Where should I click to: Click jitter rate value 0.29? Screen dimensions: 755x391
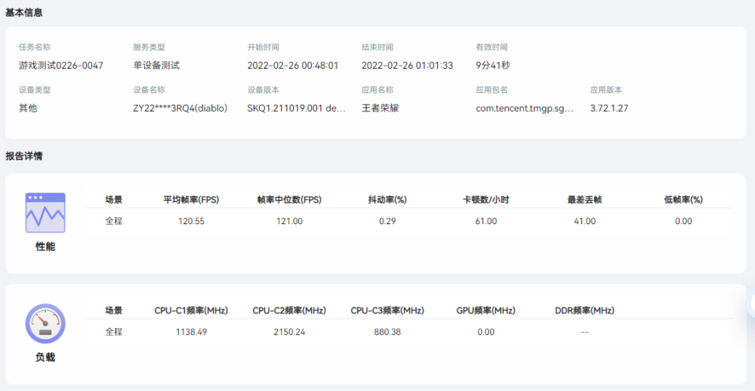[387, 221]
